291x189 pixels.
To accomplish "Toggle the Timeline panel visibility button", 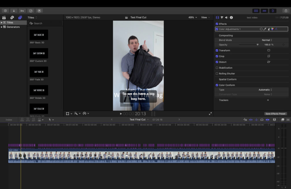I will [x=264, y=11].
